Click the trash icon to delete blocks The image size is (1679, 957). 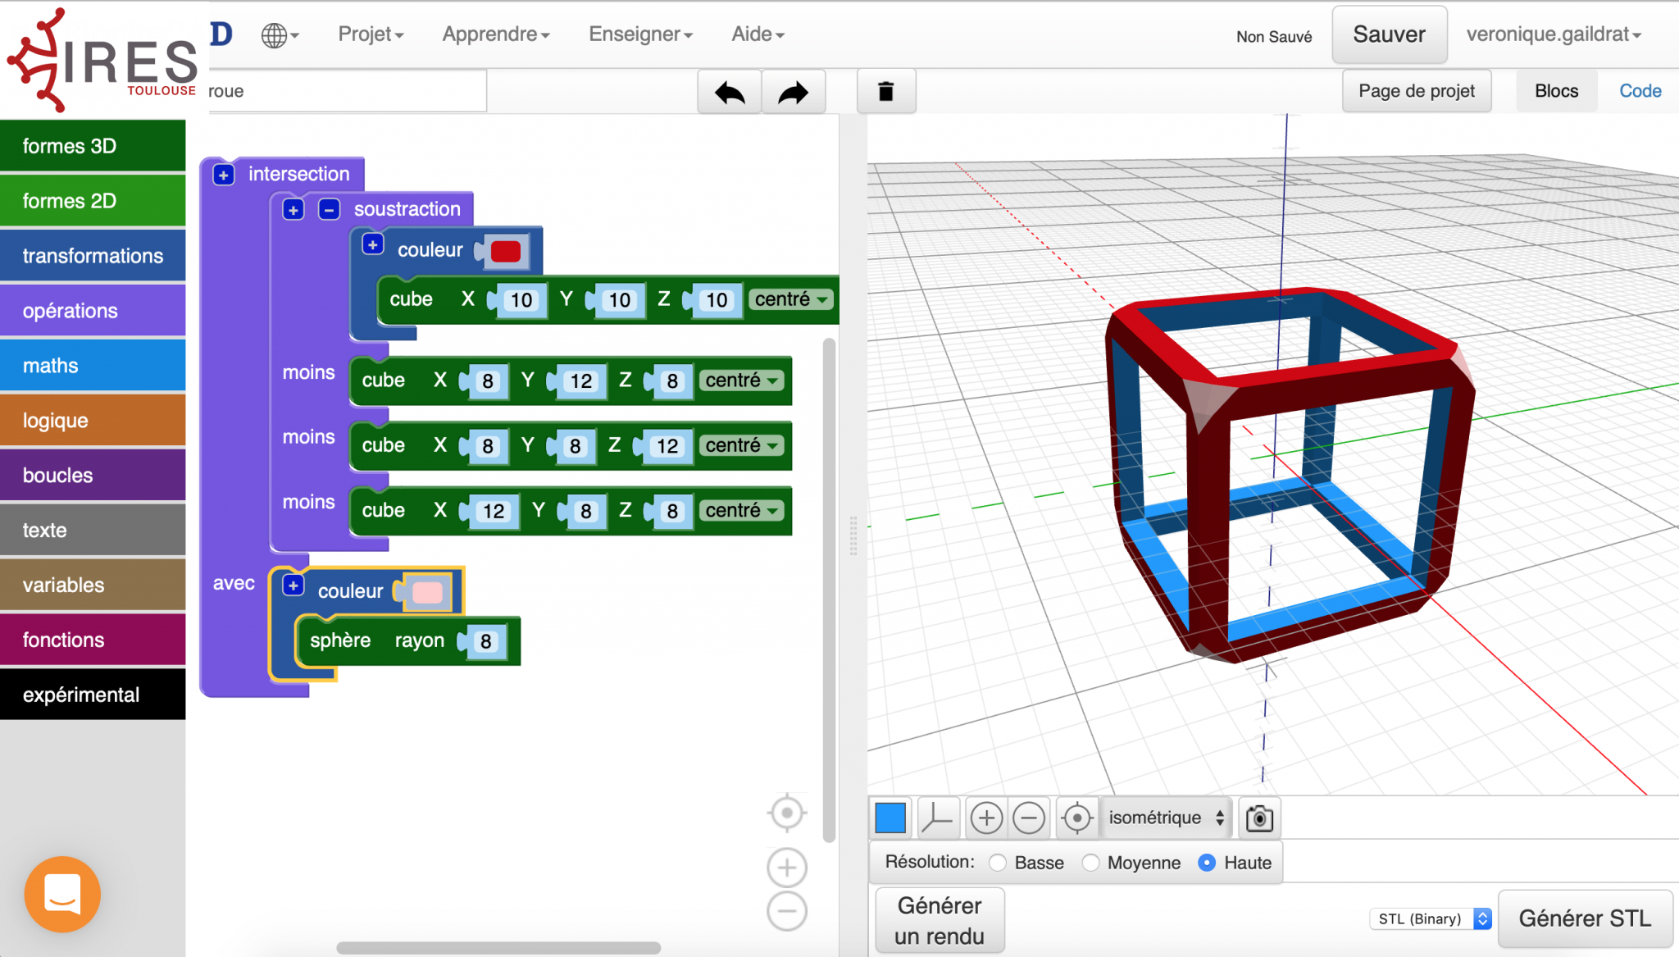pyautogui.click(x=886, y=91)
